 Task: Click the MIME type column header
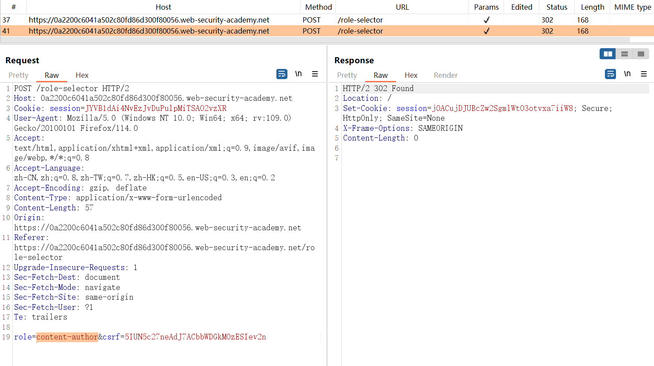pyautogui.click(x=632, y=7)
